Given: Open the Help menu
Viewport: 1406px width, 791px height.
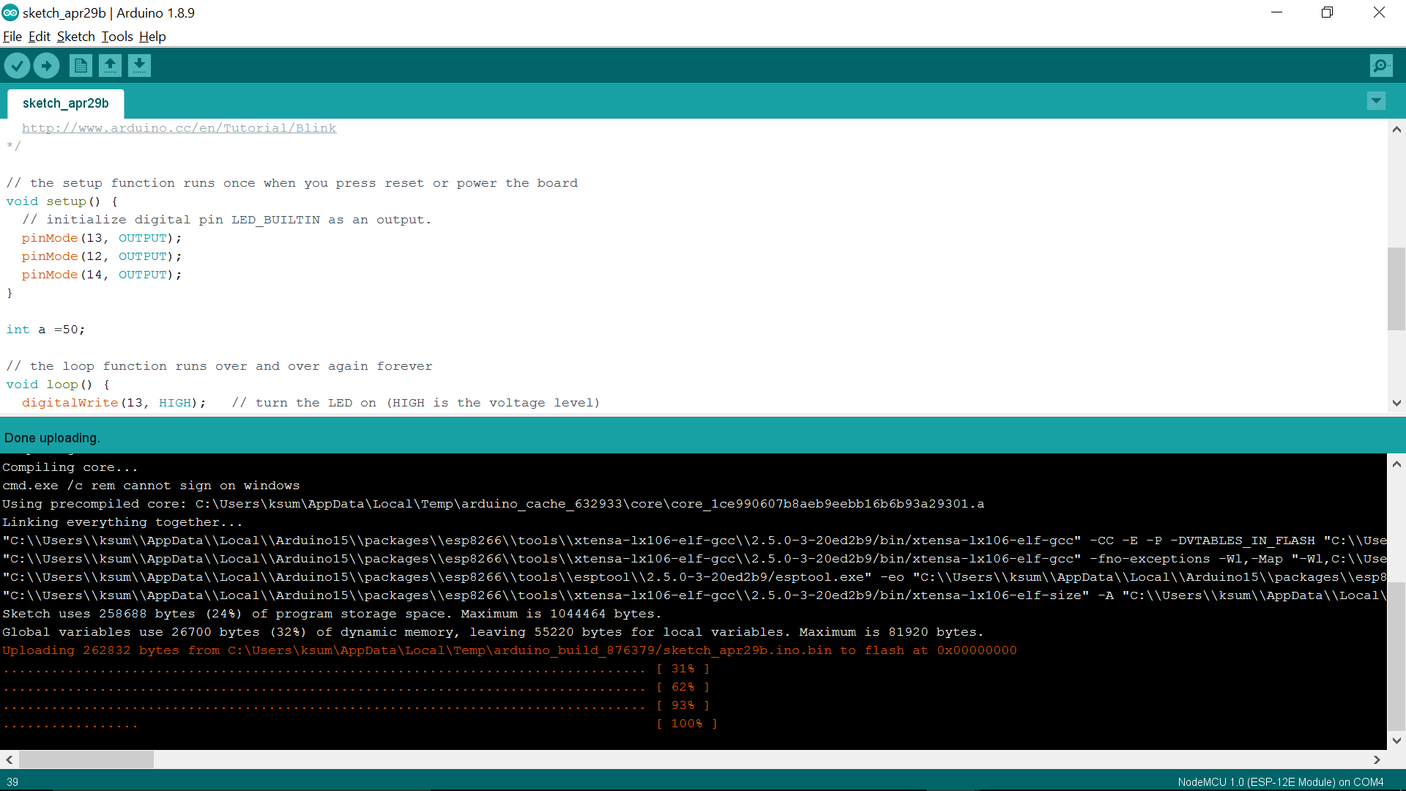Looking at the screenshot, I should [x=152, y=37].
